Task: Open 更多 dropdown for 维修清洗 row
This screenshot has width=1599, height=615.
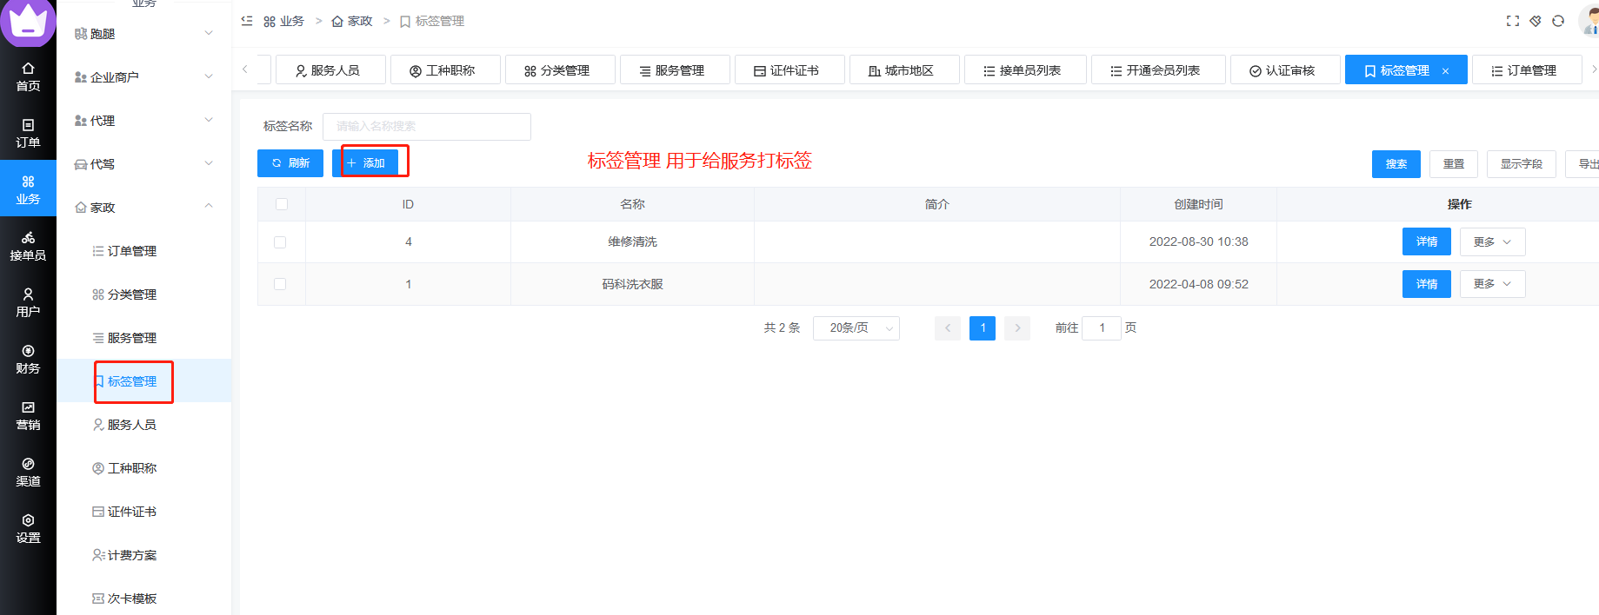Action: [x=1492, y=242]
